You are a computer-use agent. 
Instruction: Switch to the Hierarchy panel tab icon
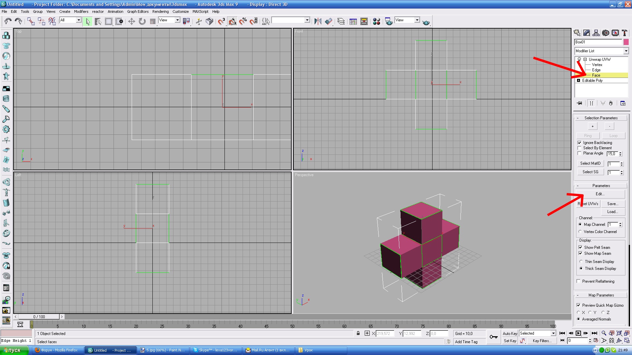tap(596, 33)
